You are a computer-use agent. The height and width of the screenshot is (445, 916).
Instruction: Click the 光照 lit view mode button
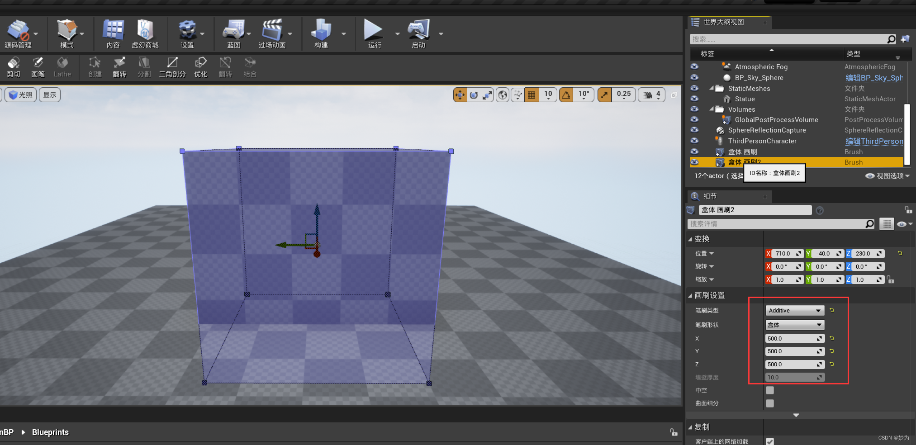pos(21,95)
